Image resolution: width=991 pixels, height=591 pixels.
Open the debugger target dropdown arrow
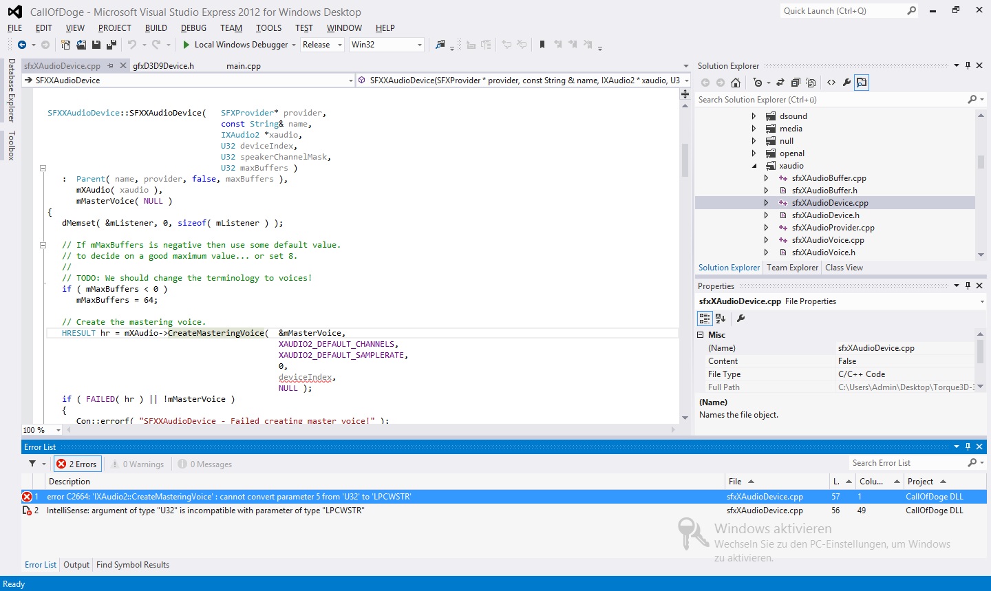(294, 45)
